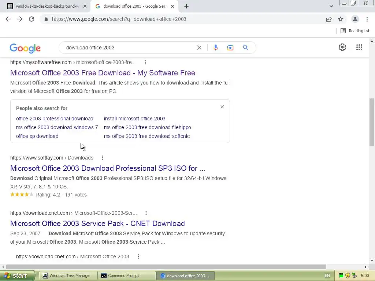Select the Chrome download office 2003 taskbar button
Screen dimensions: 375x281
pyautogui.click(x=185, y=276)
